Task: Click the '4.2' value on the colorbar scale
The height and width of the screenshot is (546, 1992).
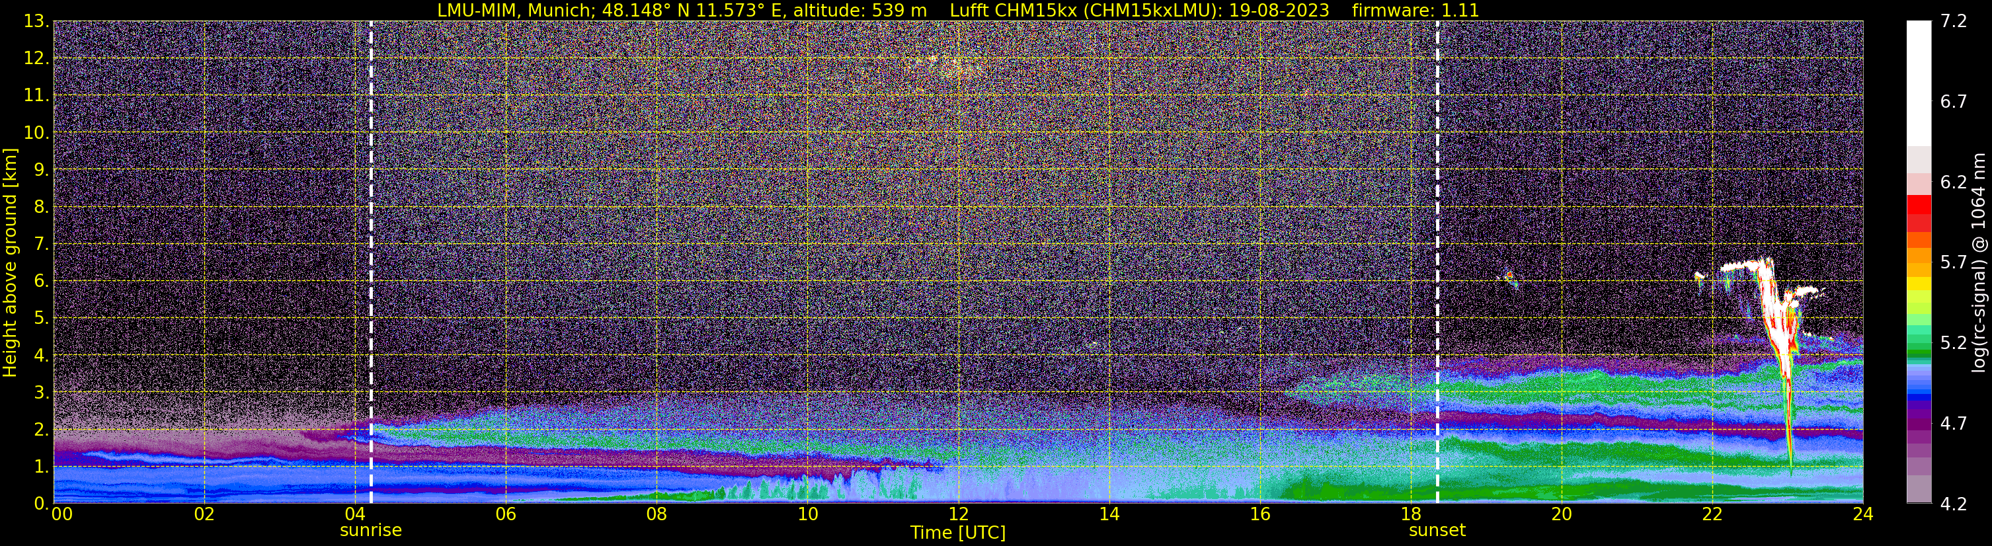Action: point(1954,504)
